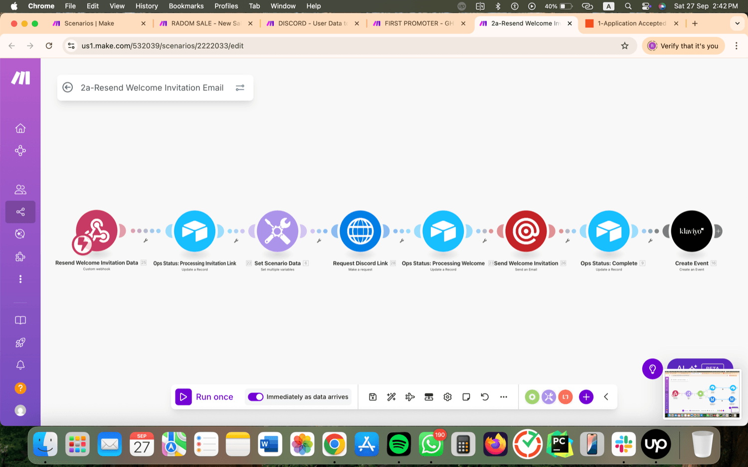Click the magic wand auto-align icon
748x467 pixels.
pyautogui.click(x=391, y=397)
